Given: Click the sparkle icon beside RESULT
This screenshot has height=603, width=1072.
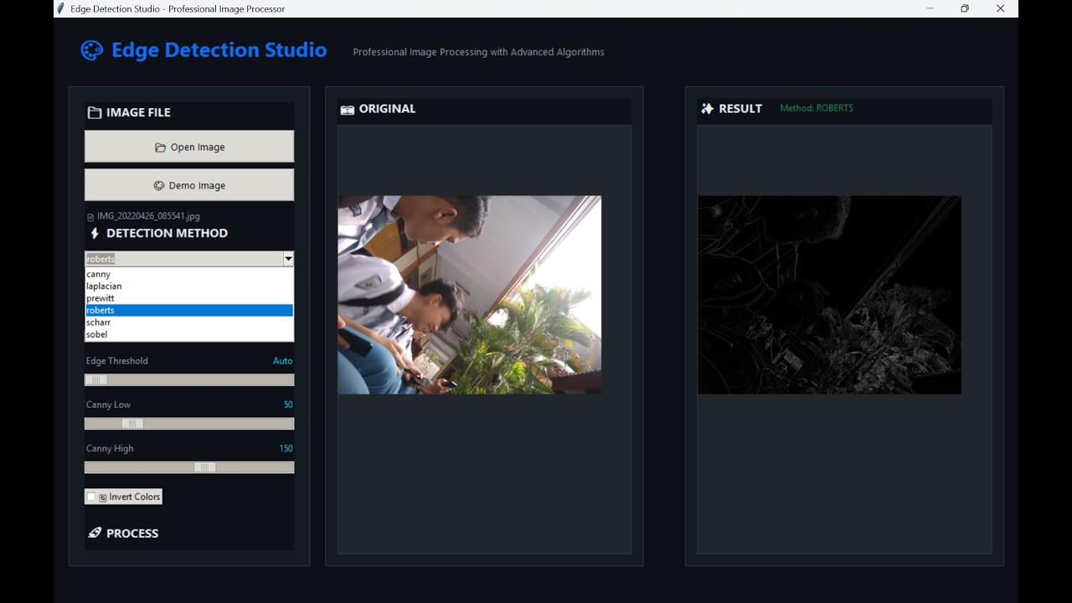Looking at the screenshot, I should point(708,108).
